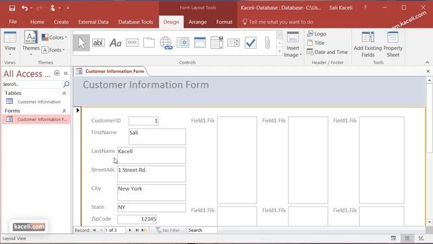Click the Logo button

(317, 34)
